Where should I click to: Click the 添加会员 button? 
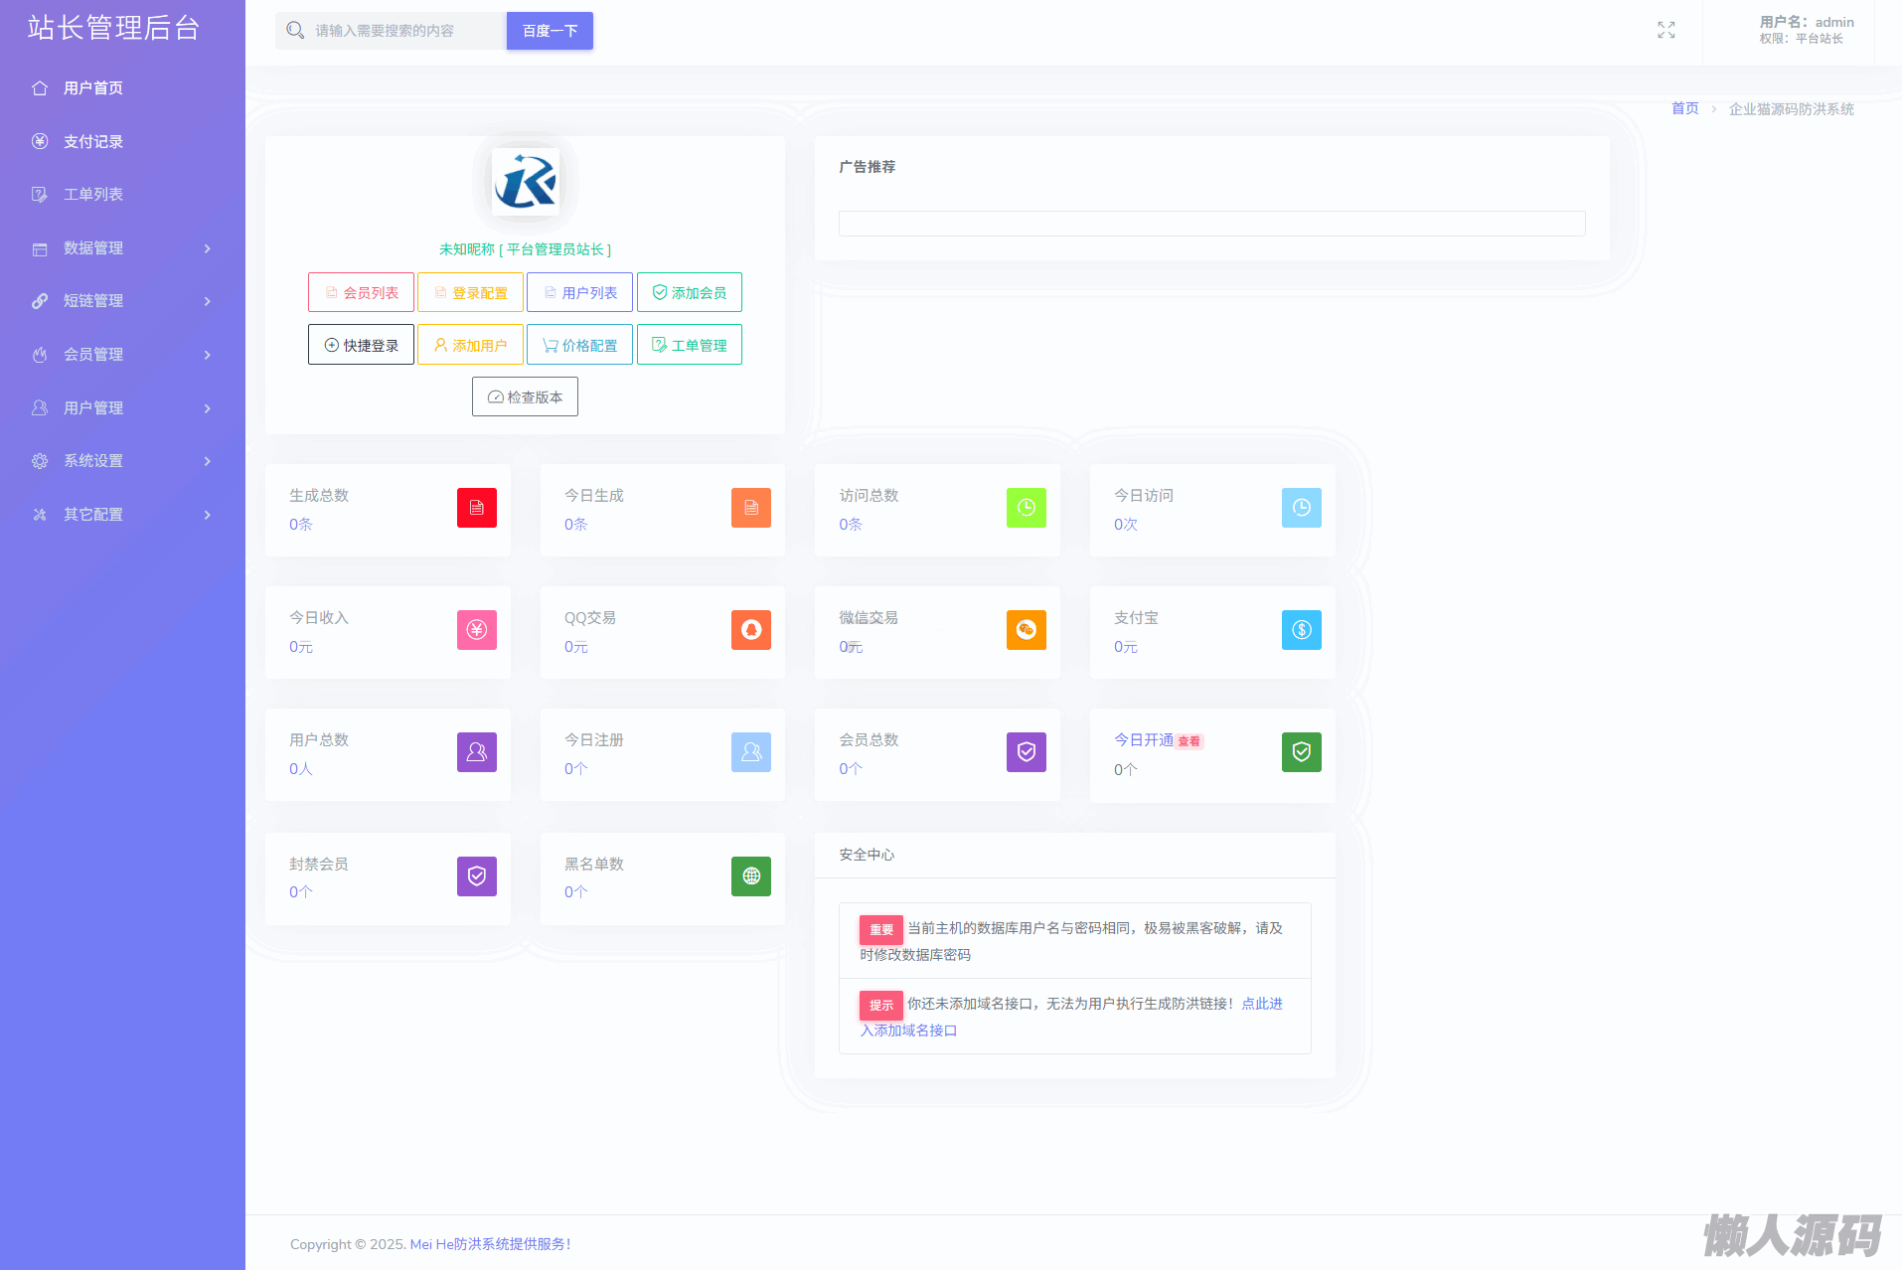coord(690,292)
